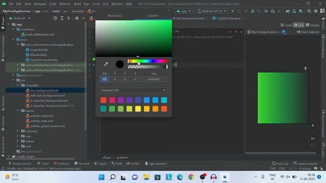Run the app with green play button
Viewport: 326px width, 183px height.
click(233, 11)
